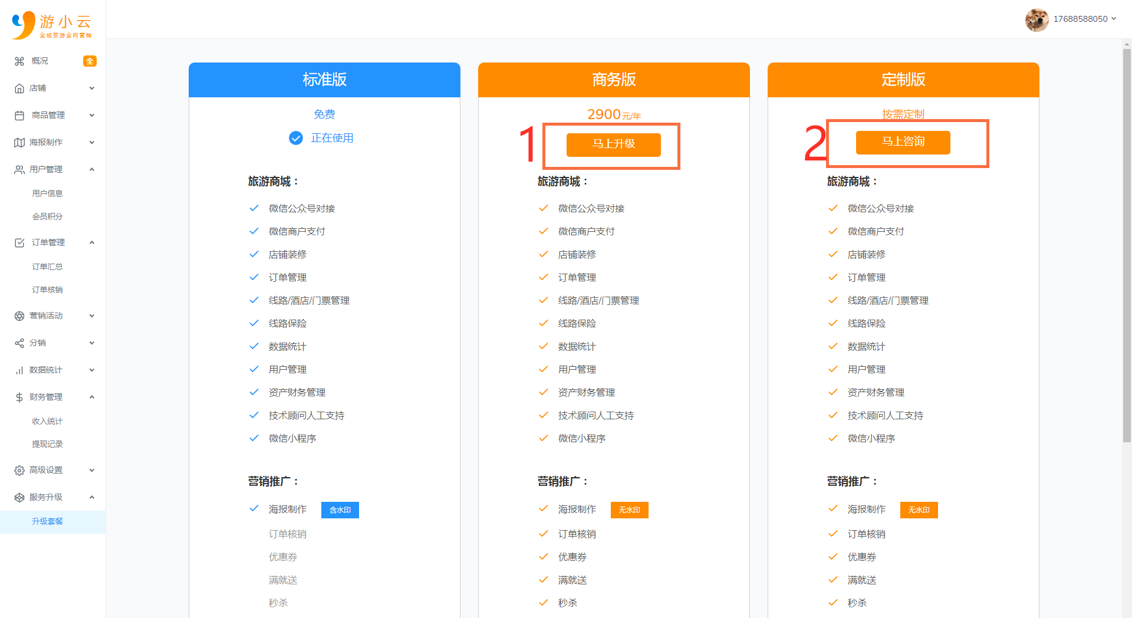Viewport: 1132px width, 618px height.
Task: Click 资产财务管理 in 标准版
Action: coord(297,393)
